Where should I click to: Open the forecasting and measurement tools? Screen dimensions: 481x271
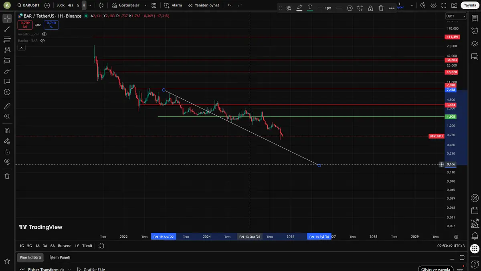pos(7,60)
